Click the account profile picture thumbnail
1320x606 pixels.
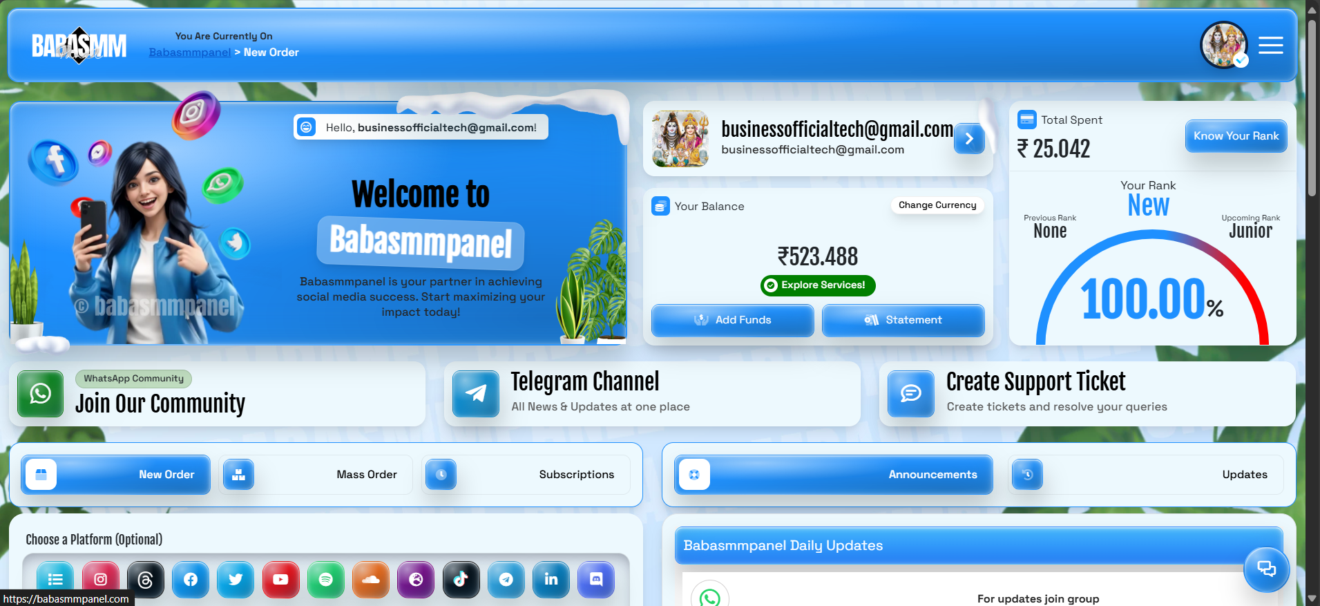(680, 139)
